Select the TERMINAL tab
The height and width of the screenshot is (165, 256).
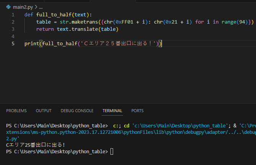pyautogui.click(x=112, y=111)
